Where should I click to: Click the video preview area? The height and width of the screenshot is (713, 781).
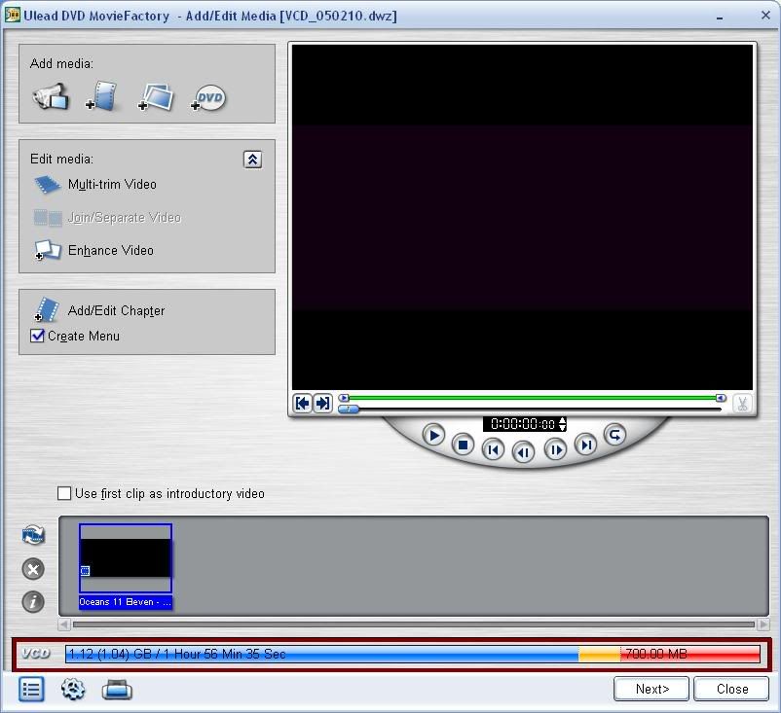[522, 218]
